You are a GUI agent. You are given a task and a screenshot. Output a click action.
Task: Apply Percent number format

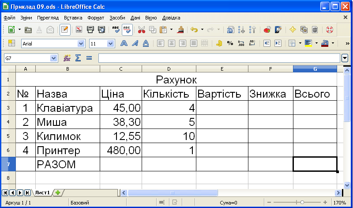point(230,43)
